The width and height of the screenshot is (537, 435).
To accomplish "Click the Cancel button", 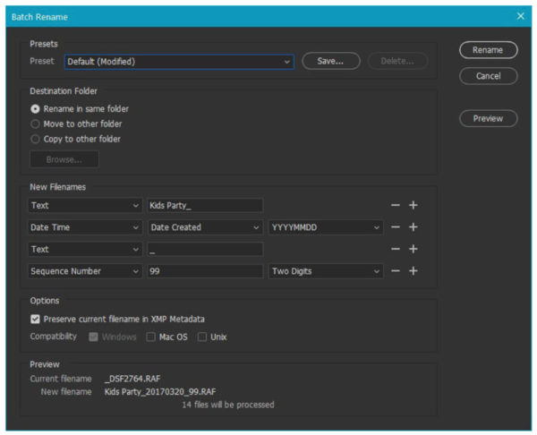I will (489, 76).
